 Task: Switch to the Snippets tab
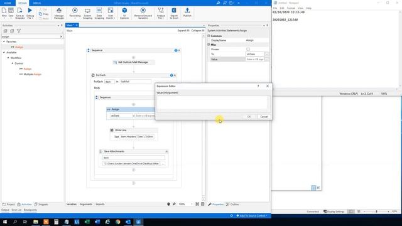[x=41, y=205]
